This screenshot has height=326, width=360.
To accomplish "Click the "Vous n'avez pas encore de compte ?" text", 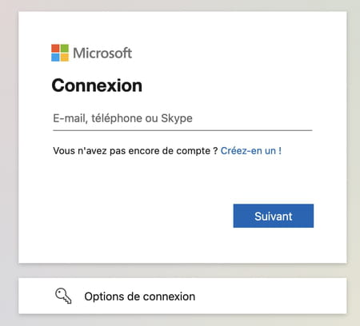I will tap(135, 151).
